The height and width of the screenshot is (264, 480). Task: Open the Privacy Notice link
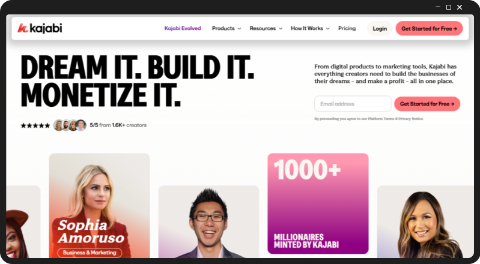[411, 119]
